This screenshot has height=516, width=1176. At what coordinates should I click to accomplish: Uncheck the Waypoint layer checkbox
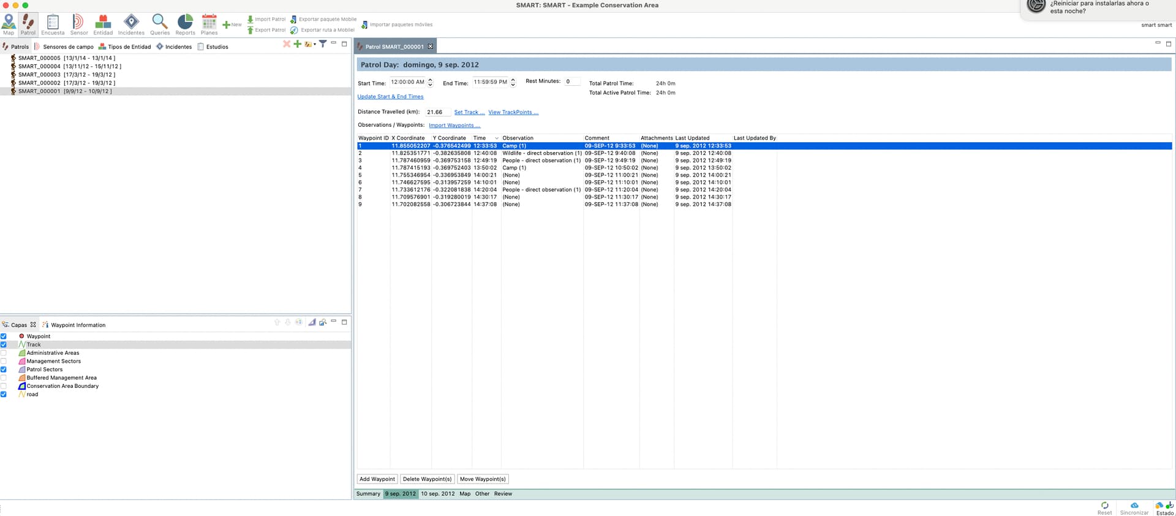coord(4,336)
